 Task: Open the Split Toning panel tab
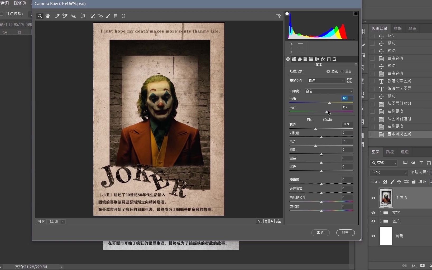[311, 59]
